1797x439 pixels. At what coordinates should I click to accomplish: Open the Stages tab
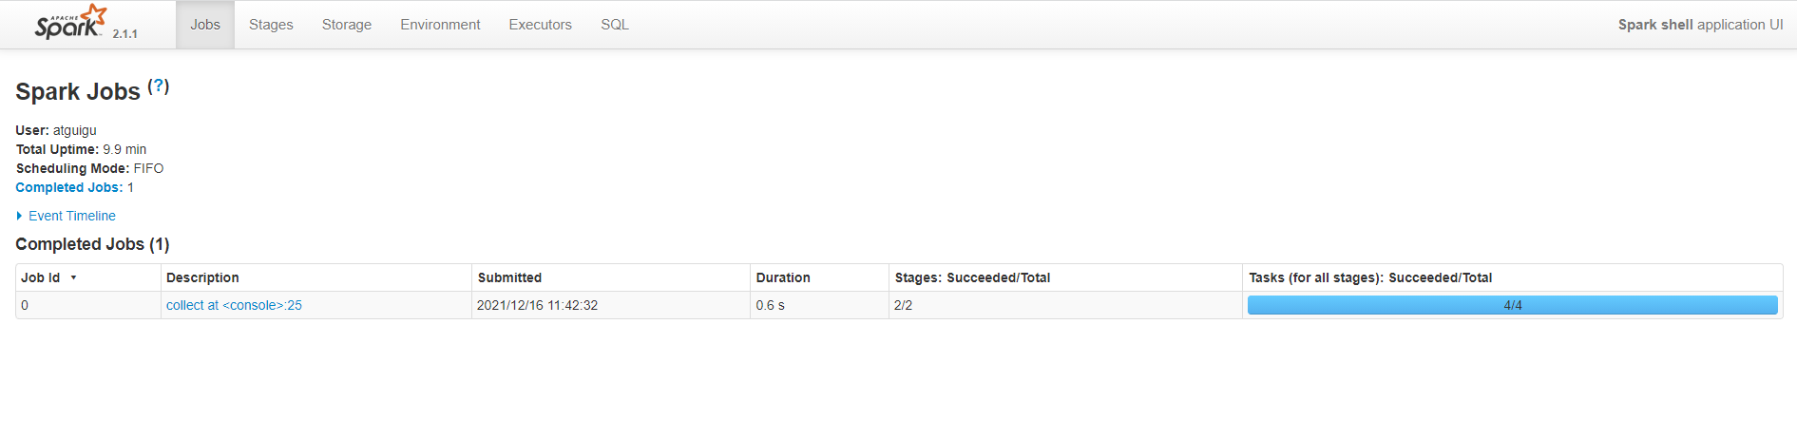pyautogui.click(x=271, y=25)
